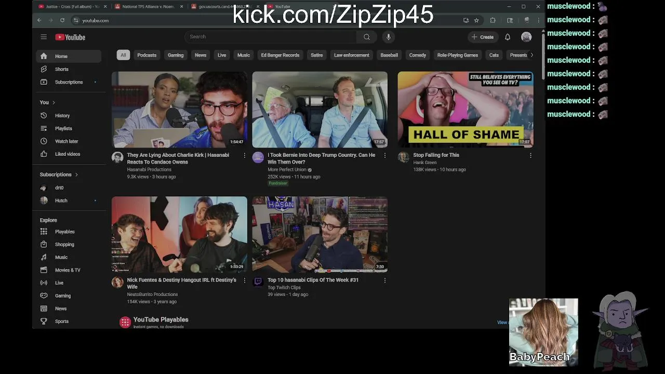Open options menu for Charlie Kirk video
The image size is (665, 374).
tap(244, 155)
